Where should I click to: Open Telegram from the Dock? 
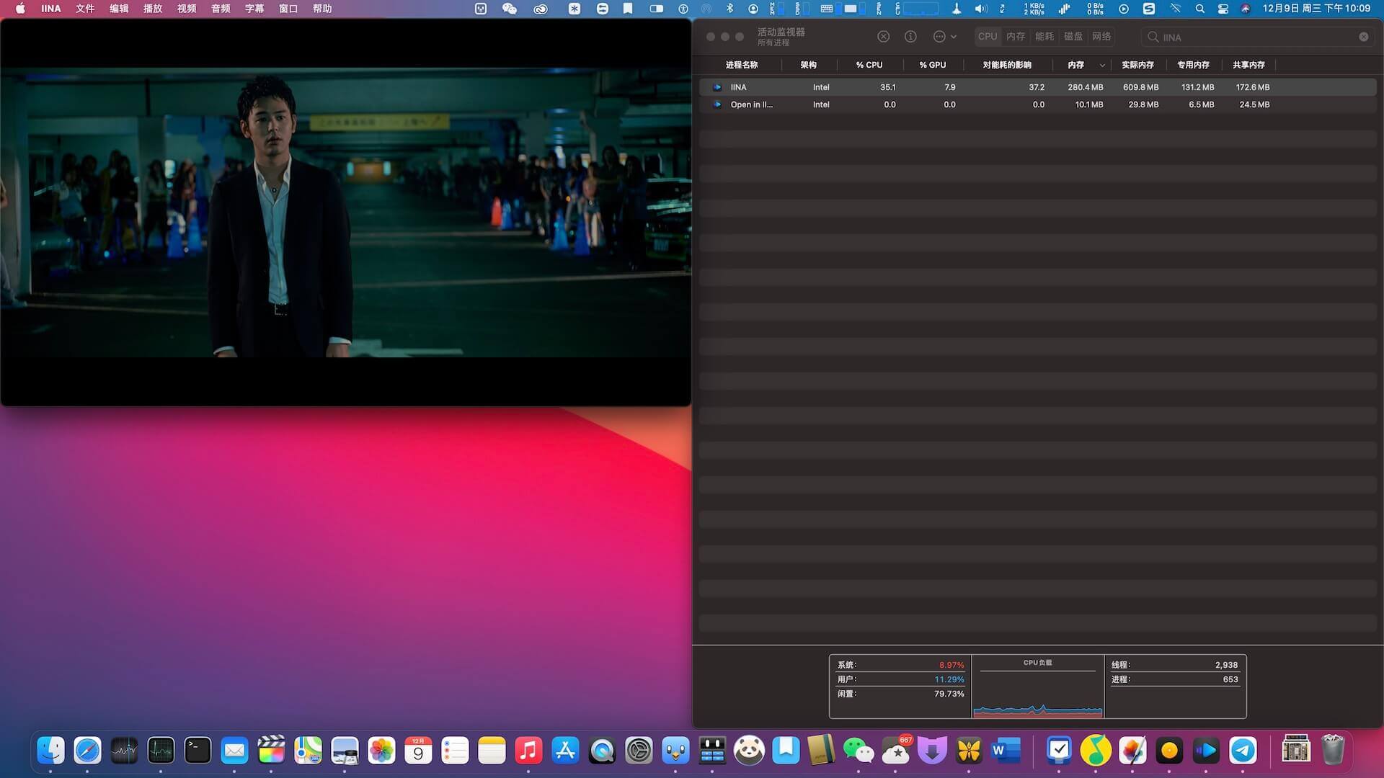(x=1243, y=751)
